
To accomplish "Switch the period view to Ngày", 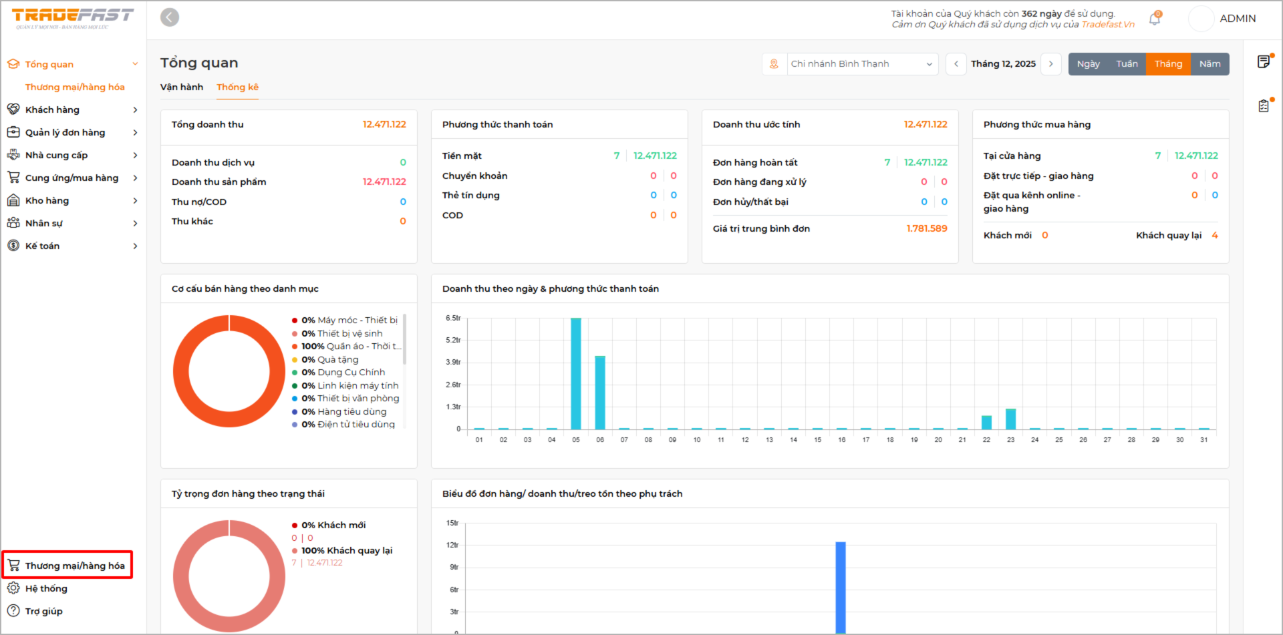I will [1088, 64].
